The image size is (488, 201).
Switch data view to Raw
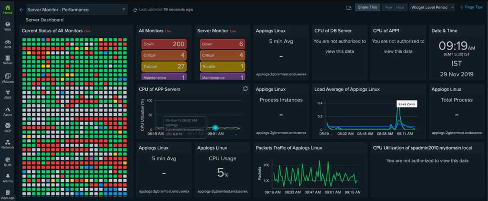tap(389, 7)
